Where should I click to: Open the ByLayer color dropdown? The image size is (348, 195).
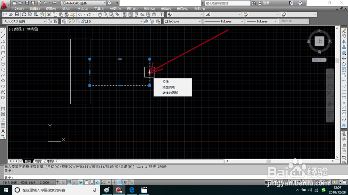click(x=183, y=21)
